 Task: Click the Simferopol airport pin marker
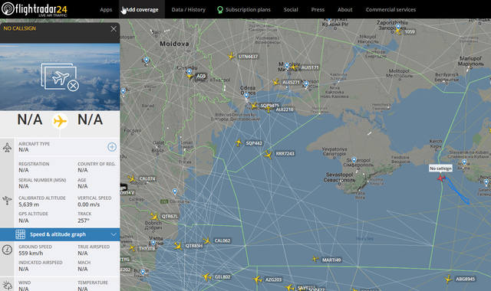coord(354,160)
